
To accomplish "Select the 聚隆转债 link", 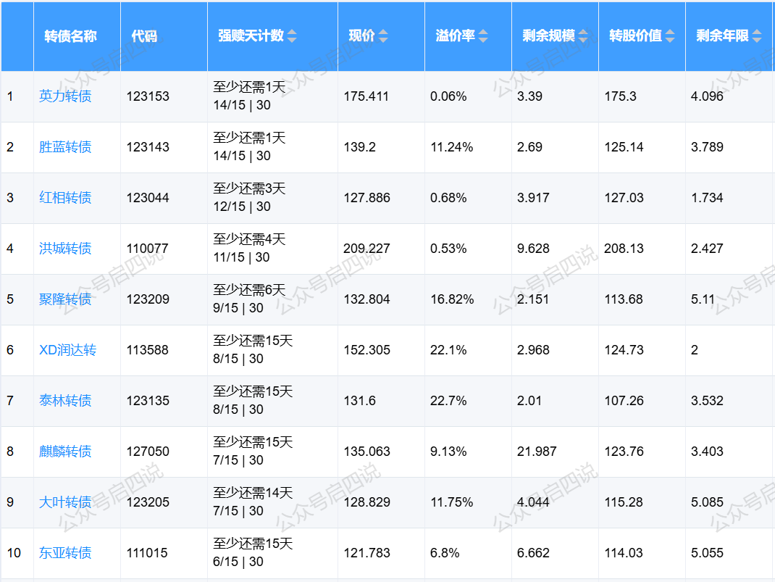I will [x=65, y=299].
